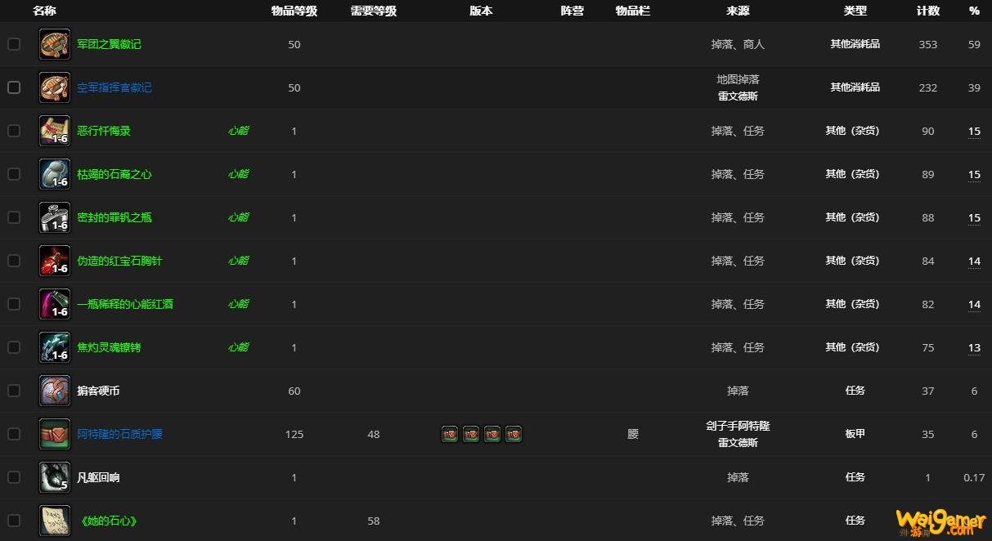The image size is (992, 541).
Task: Open the 密封的罪钒之瓶 item link
Action: [x=114, y=217]
